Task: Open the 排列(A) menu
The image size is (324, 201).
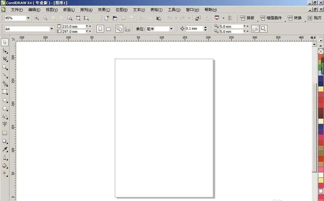Action: [87, 10]
